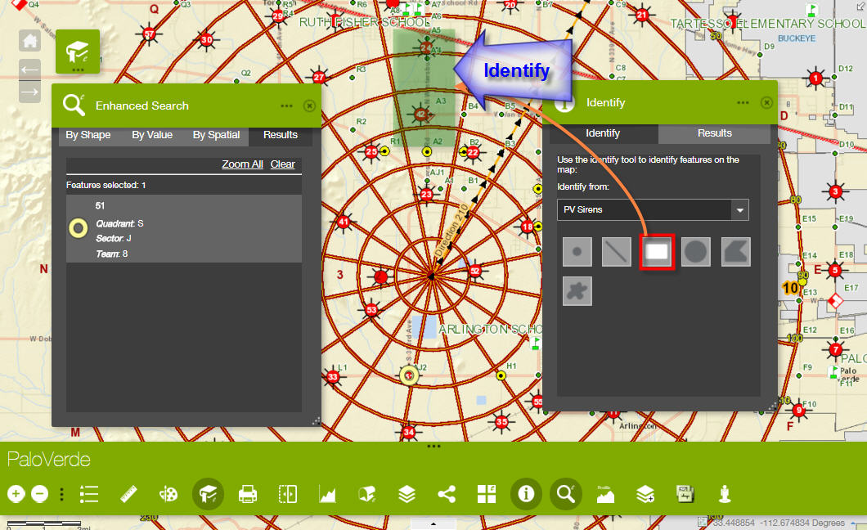Open the draw palette tool

[168, 493]
